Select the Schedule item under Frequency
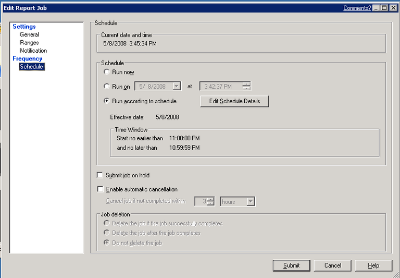The height and width of the screenshot is (278, 400). point(31,67)
